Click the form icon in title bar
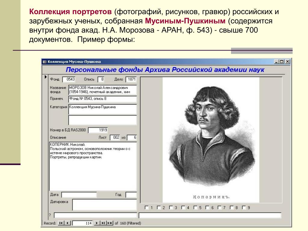This screenshot has height=231, width=308. (x=45, y=62)
